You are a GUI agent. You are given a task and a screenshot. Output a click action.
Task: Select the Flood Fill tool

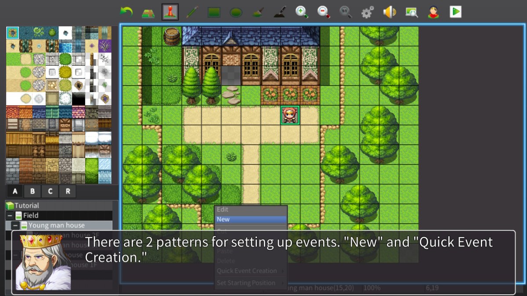(258, 12)
